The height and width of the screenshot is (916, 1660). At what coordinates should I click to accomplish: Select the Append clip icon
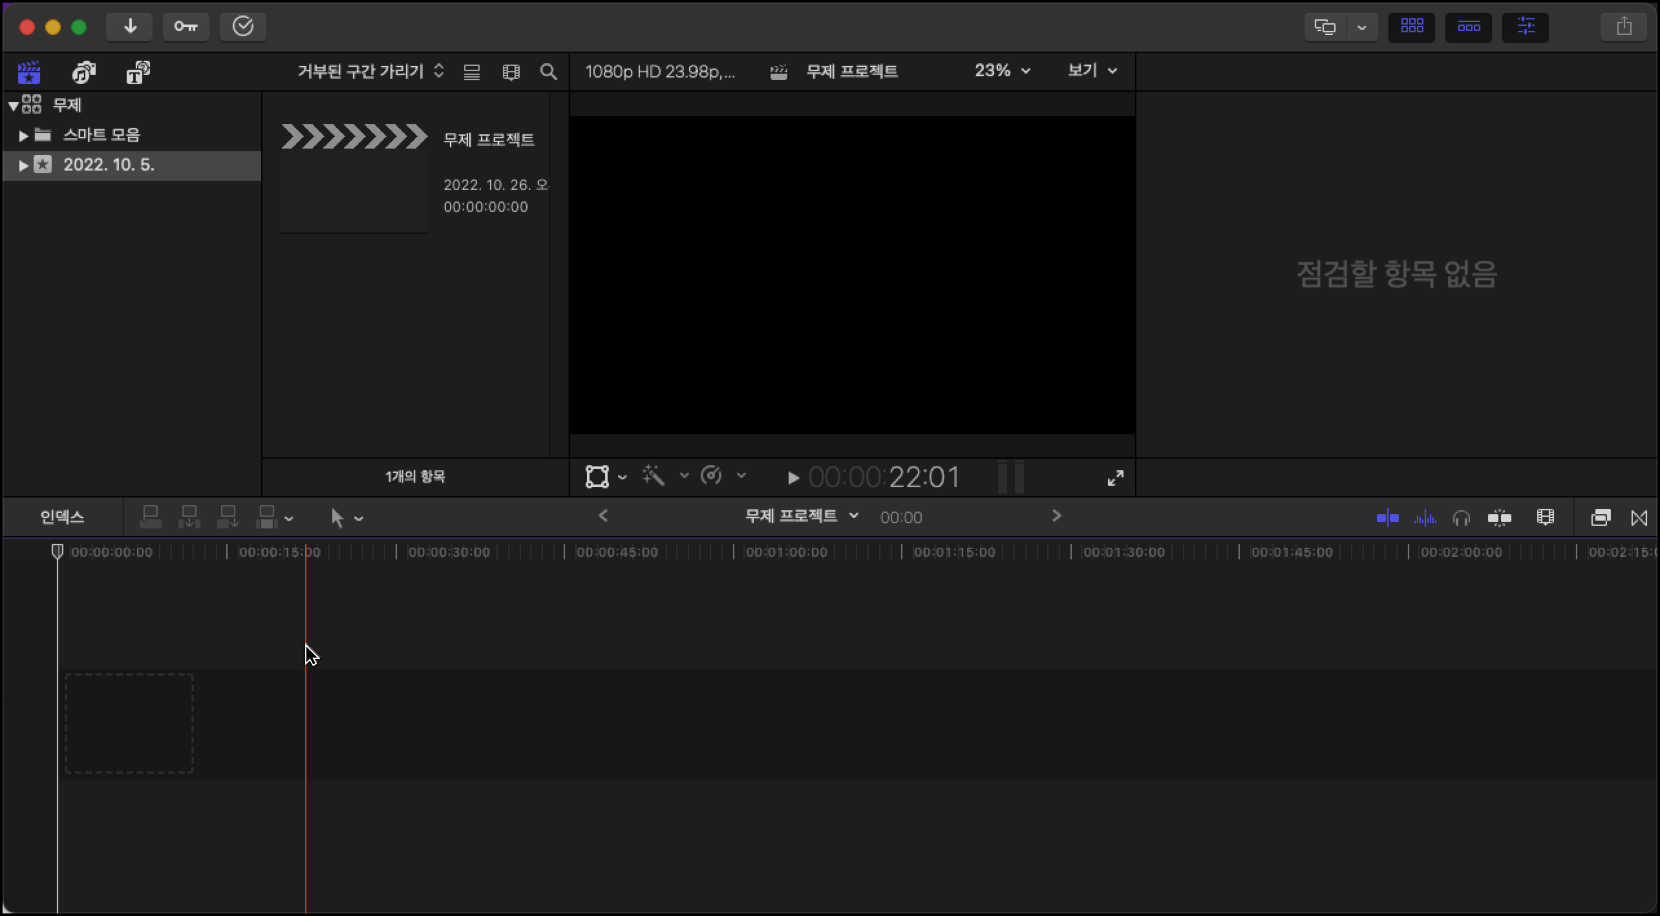click(x=228, y=516)
